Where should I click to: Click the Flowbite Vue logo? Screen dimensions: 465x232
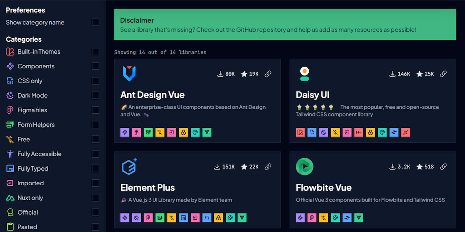point(305,167)
